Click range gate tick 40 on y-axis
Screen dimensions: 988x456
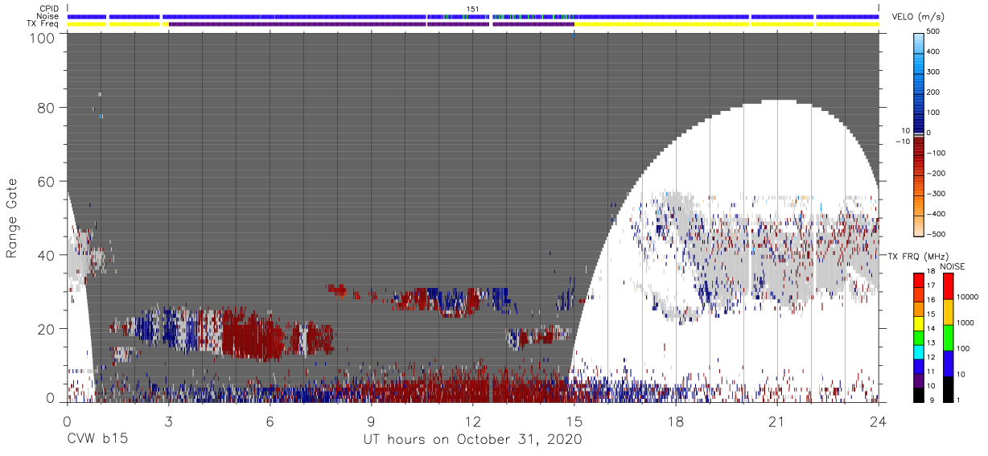click(x=45, y=255)
